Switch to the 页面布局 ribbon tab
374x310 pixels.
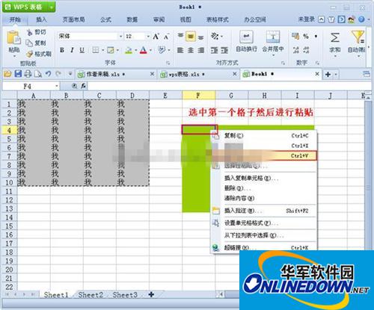pyautogui.click(x=73, y=19)
